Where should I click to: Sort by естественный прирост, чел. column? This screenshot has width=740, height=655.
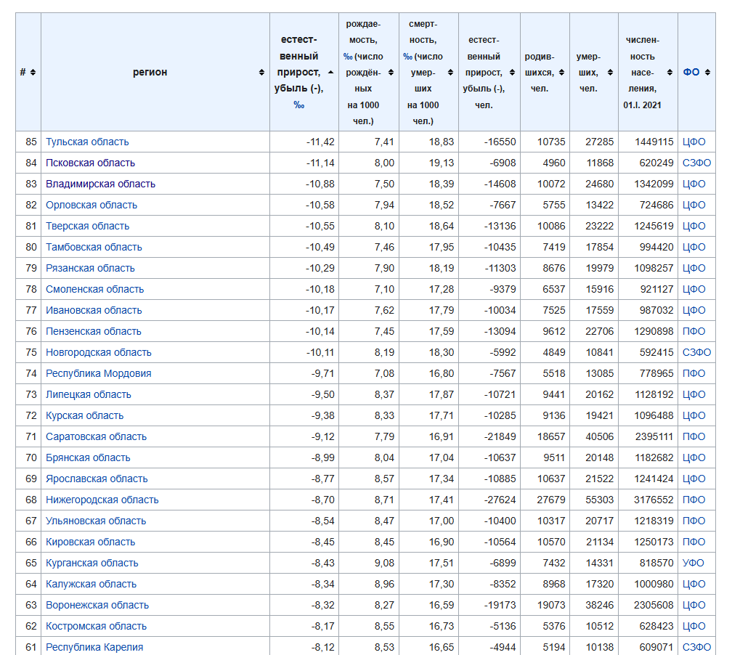pyautogui.click(x=511, y=72)
